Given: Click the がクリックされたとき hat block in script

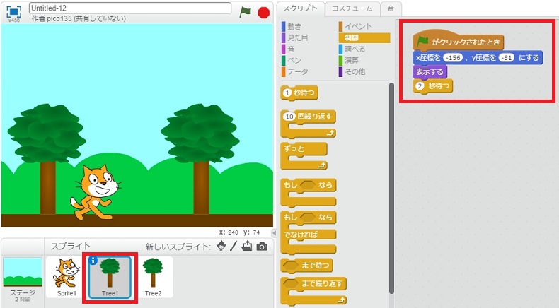Looking at the screenshot, I should point(459,40).
